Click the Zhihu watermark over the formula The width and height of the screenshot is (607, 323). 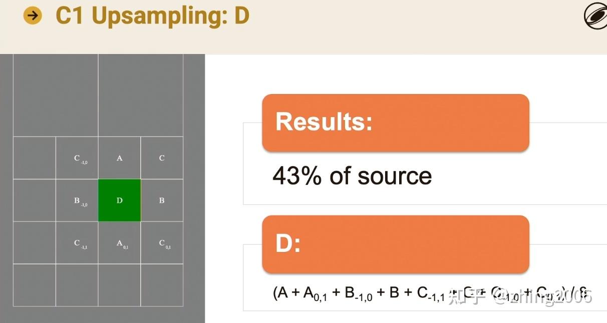(521, 296)
